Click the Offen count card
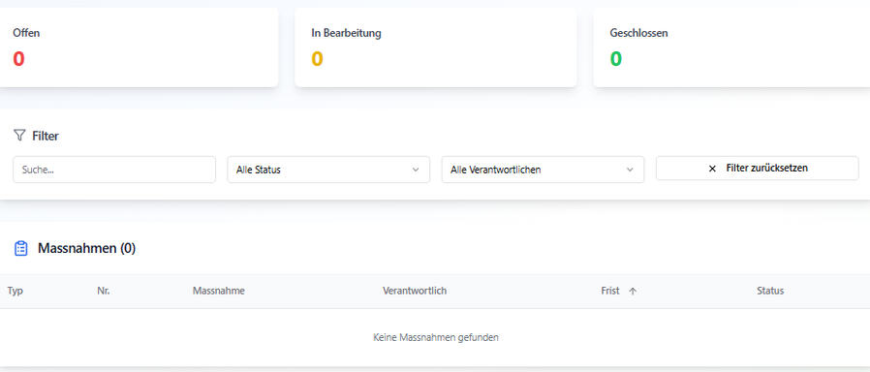Screen dimensions: 870x372 click(139, 47)
